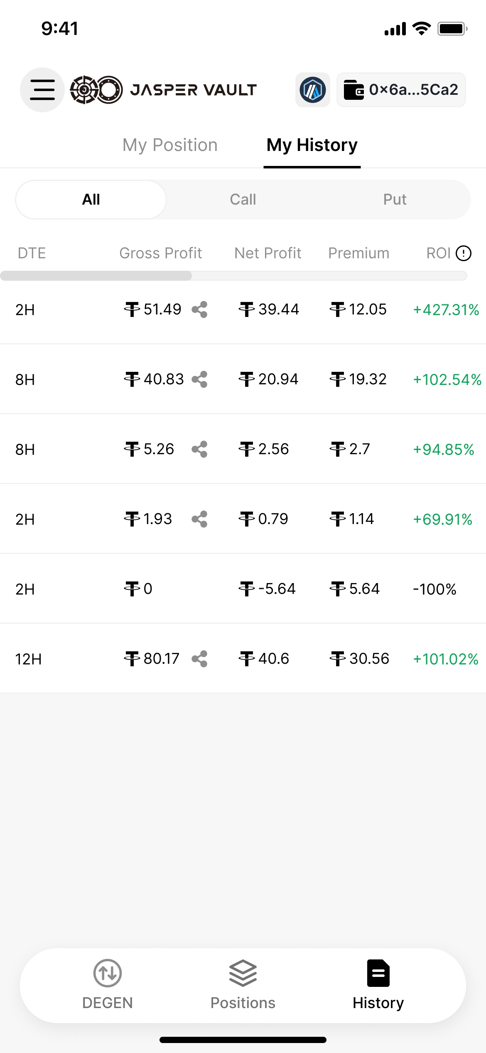
Task: Share the 51.49 gross profit trade
Action: tap(200, 310)
